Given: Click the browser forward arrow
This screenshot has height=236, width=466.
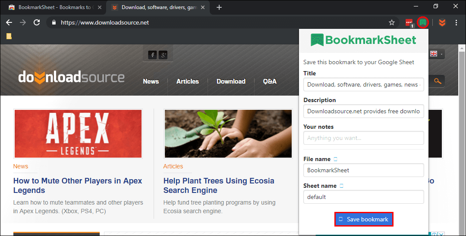Looking at the screenshot, I should [x=23, y=22].
